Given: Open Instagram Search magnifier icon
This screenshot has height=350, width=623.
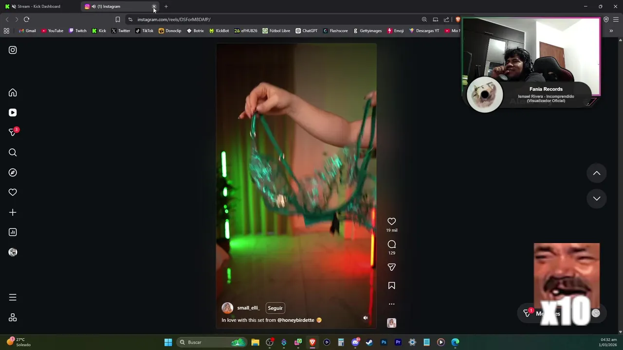Looking at the screenshot, I should point(13,153).
